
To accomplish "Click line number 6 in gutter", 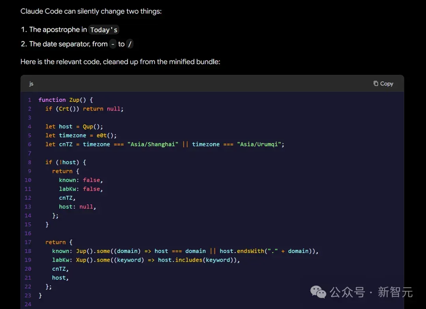I will coord(30,144).
